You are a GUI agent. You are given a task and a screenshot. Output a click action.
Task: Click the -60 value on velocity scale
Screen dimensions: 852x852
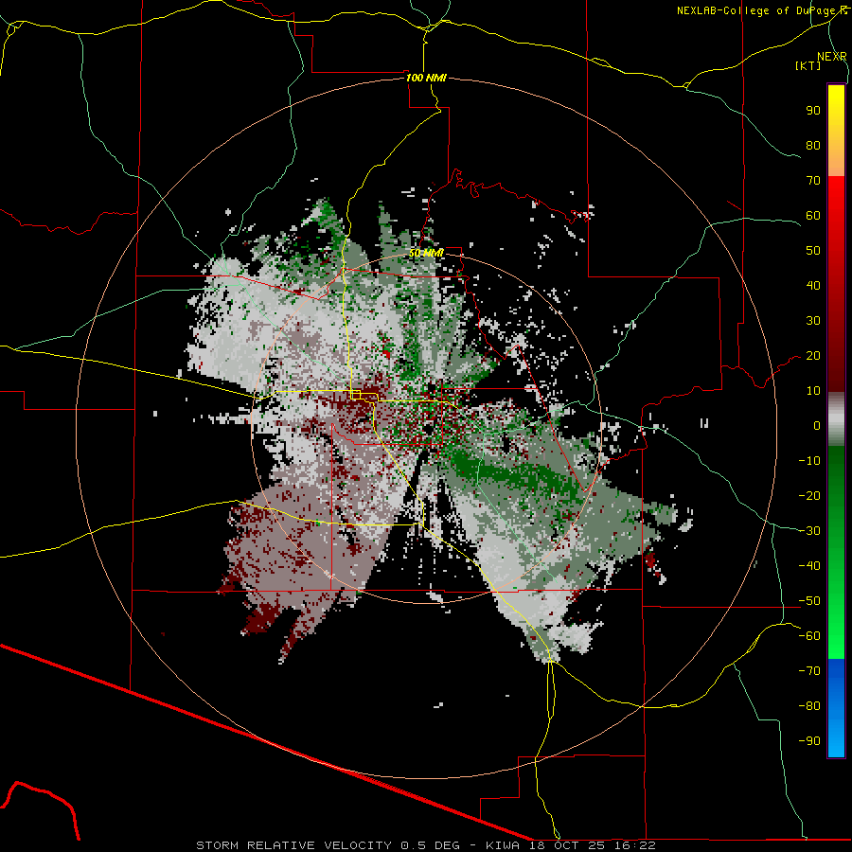809,636
